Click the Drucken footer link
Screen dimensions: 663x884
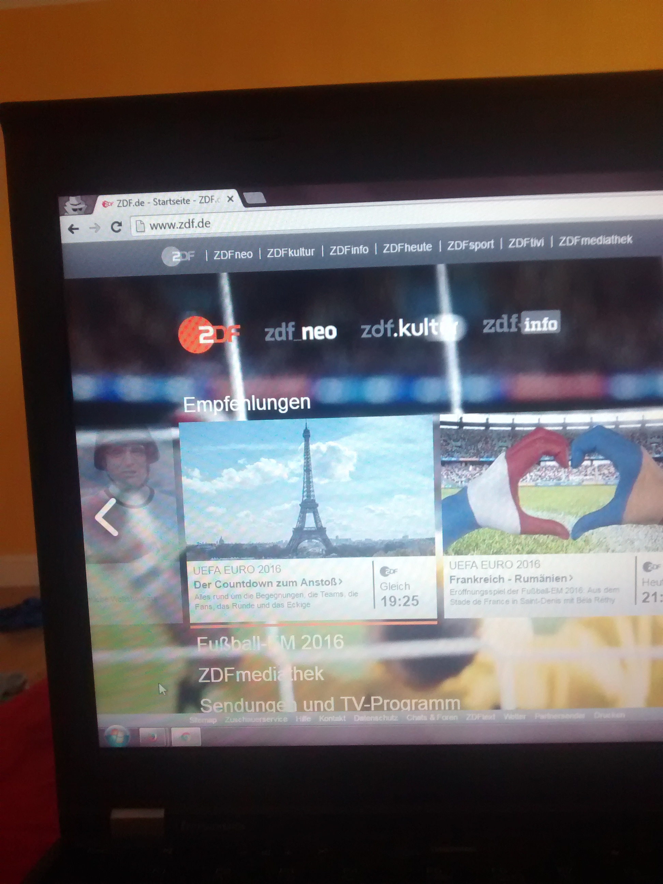[x=609, y=715]
